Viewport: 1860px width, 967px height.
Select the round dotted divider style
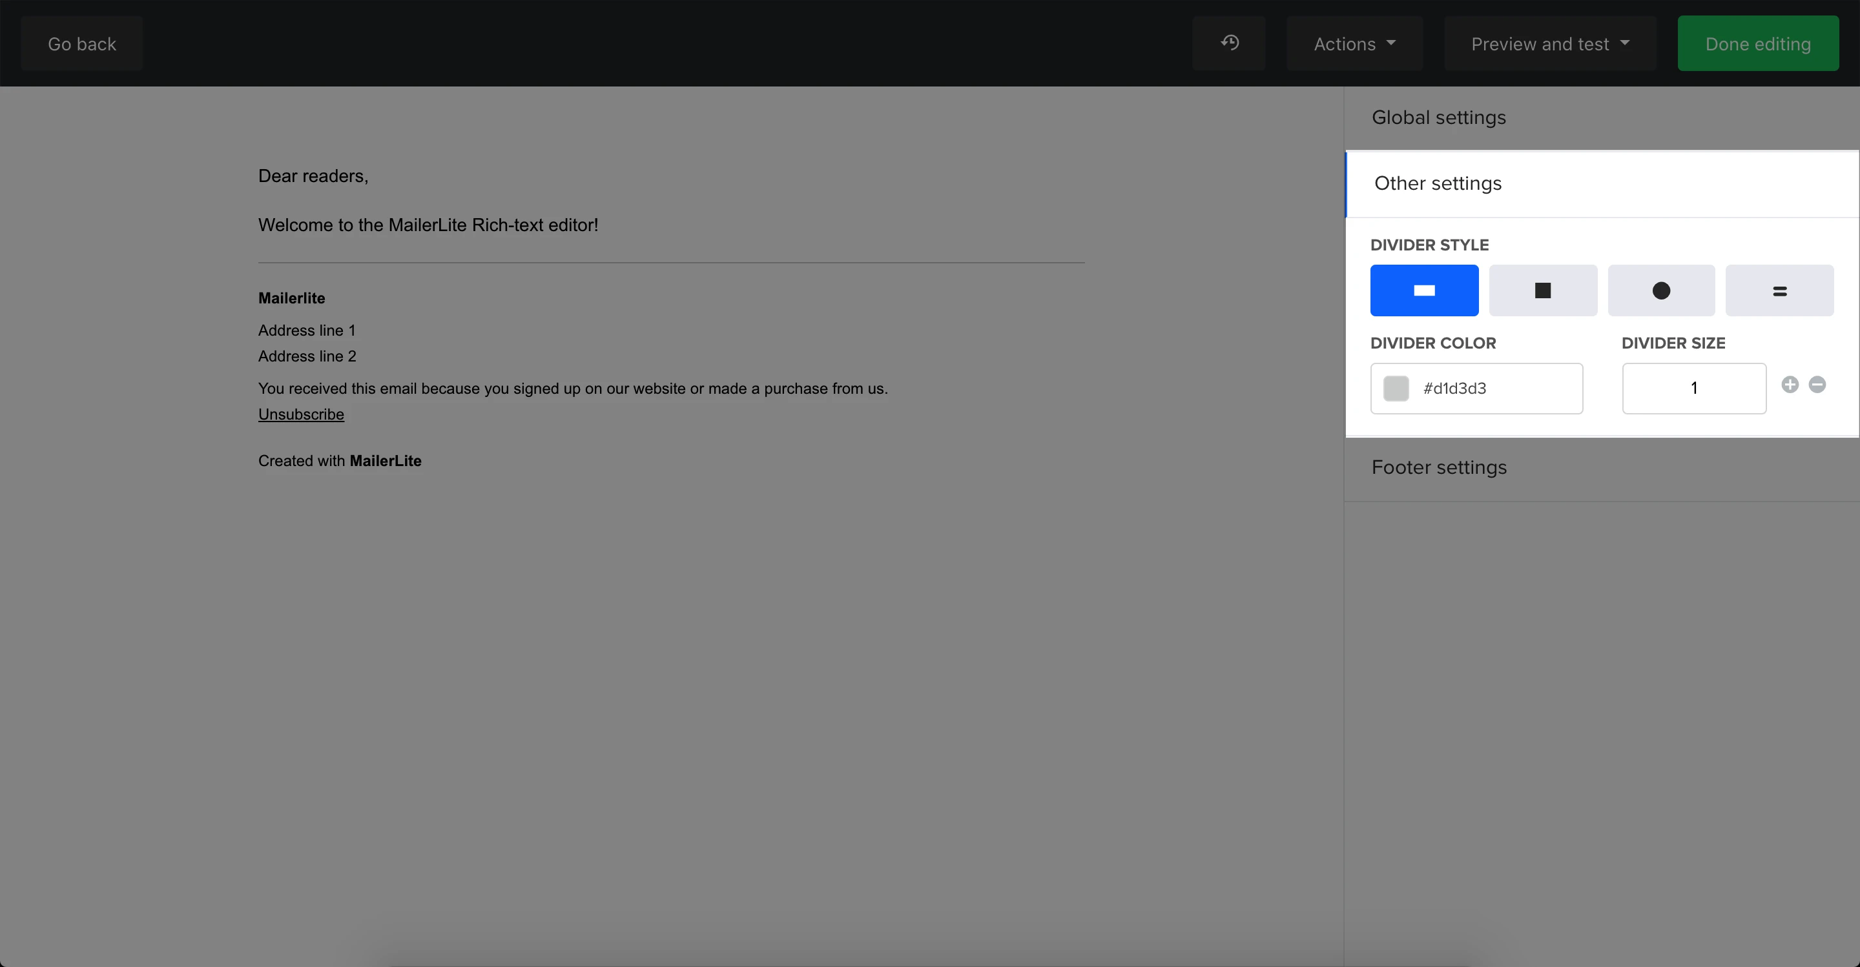(x=1660, y=290)
